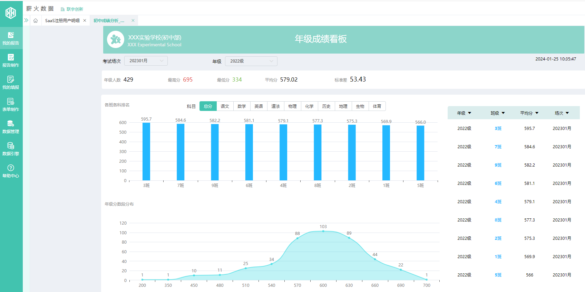Select 语文 subject filter
Screen dimensions: 585x292
[225, 106]
